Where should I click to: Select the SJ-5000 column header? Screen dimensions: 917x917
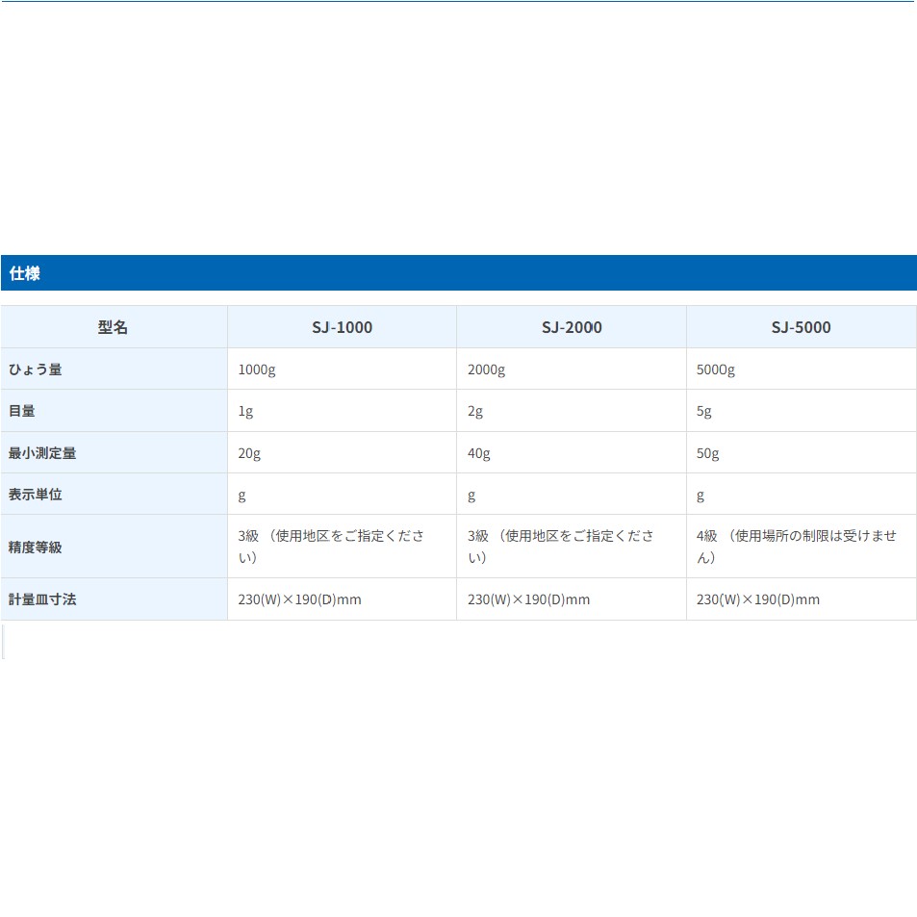pos(801,327)
